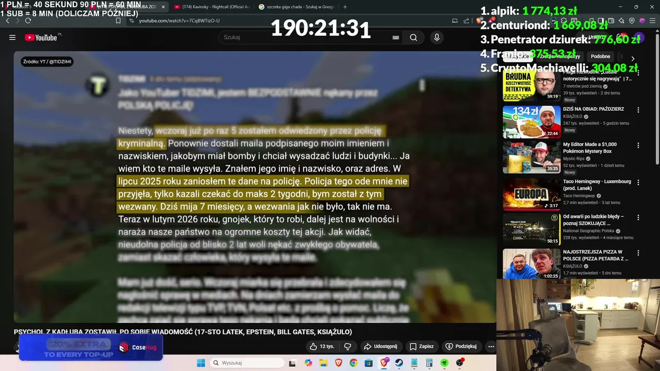Share this page via toolbar share icon
Screen dimensions: 660x371
466,21
